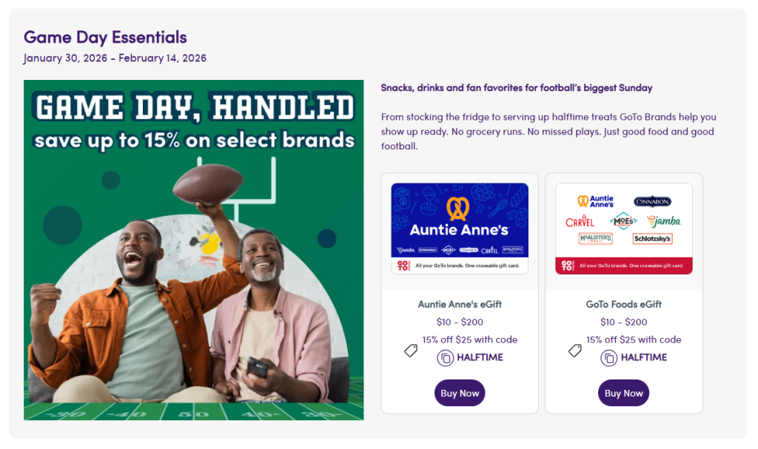Click the Moe's logo on the GoTo Foods card
Viewport: 758px width, 449px height.
click(623, 221)
